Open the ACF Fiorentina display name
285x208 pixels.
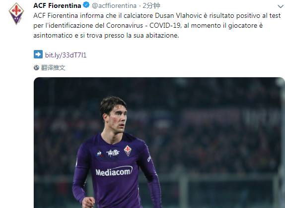[x=57, y=5]
